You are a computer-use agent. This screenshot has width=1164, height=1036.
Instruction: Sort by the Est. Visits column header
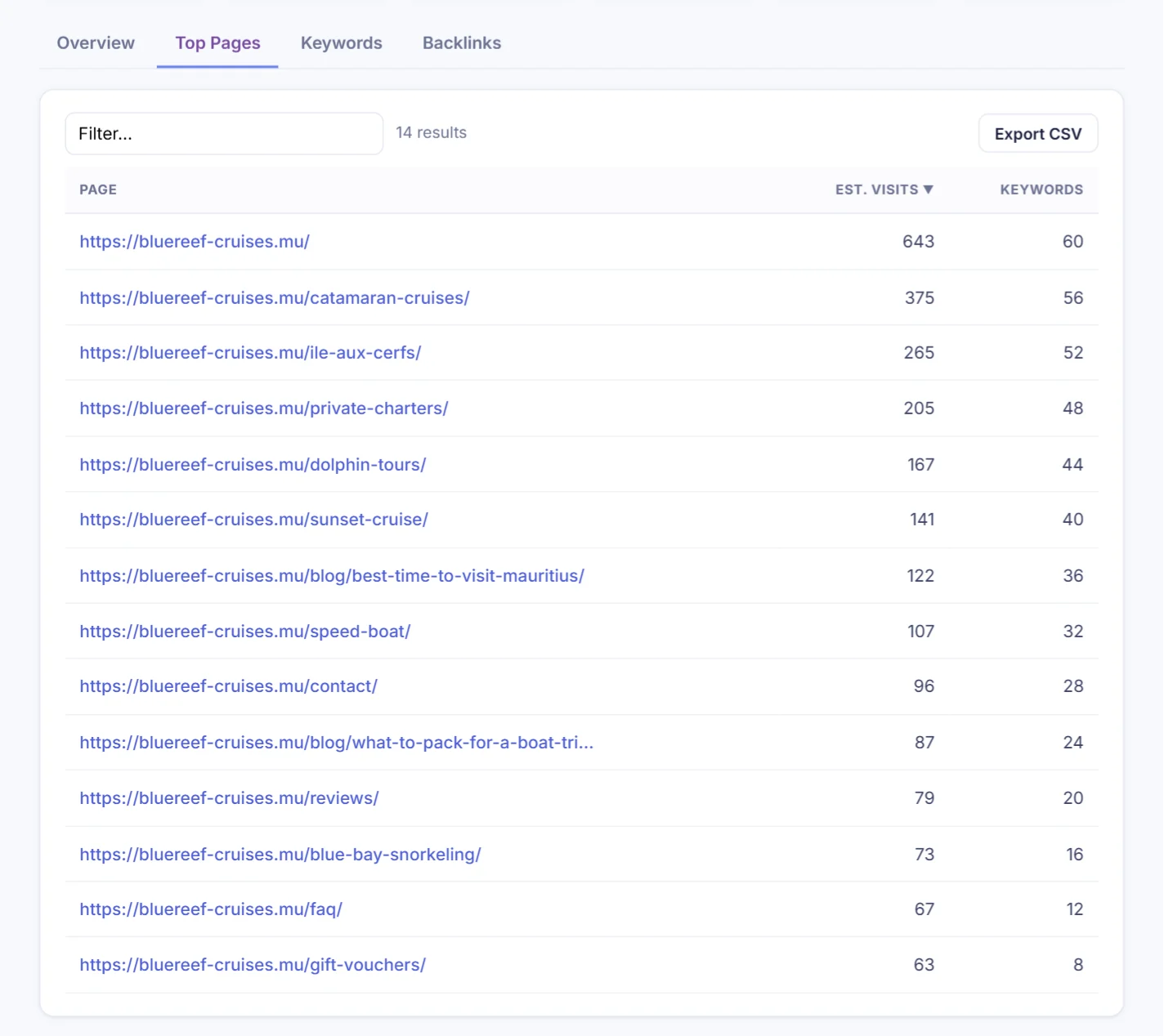click(x=884, y=190)
